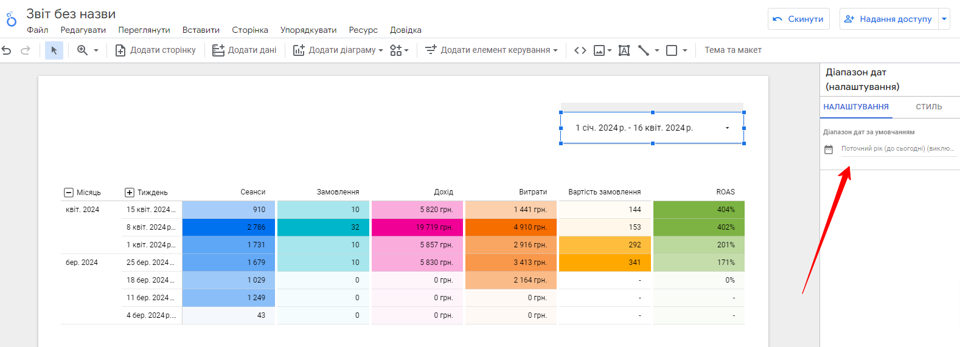Switch to the СТИЛЬ tab
The height and width of the screenshot is (347, 960).
[x=929, y=107]
